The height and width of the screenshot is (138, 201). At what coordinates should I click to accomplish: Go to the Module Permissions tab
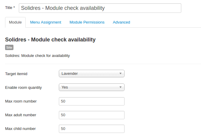coord(87,22)
